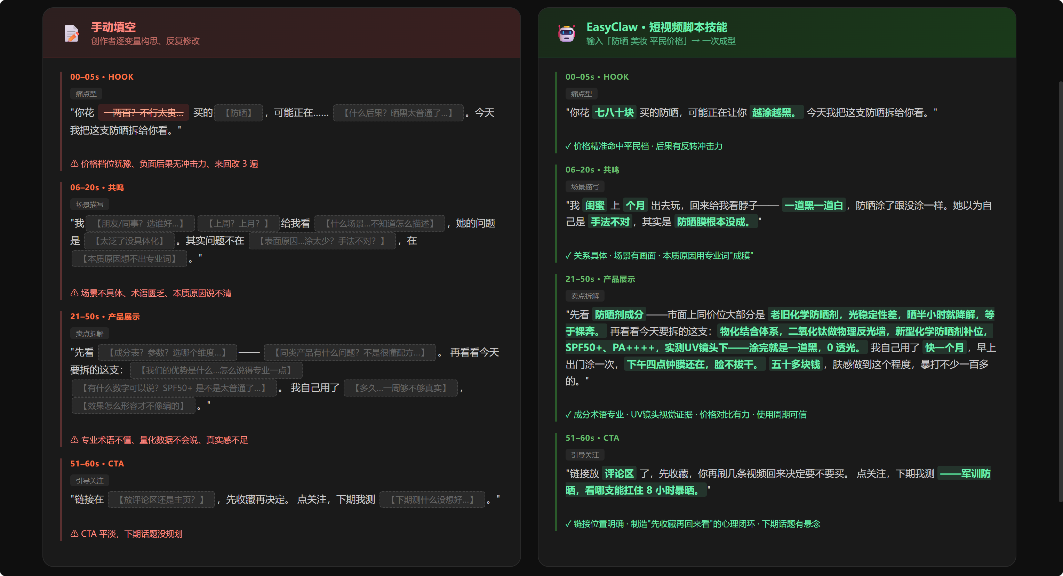The width and height of the screenshot is (1063, 576).
Task: Select subtitle 创作者逐变量构思、反复修改
Action: (145, 41)
